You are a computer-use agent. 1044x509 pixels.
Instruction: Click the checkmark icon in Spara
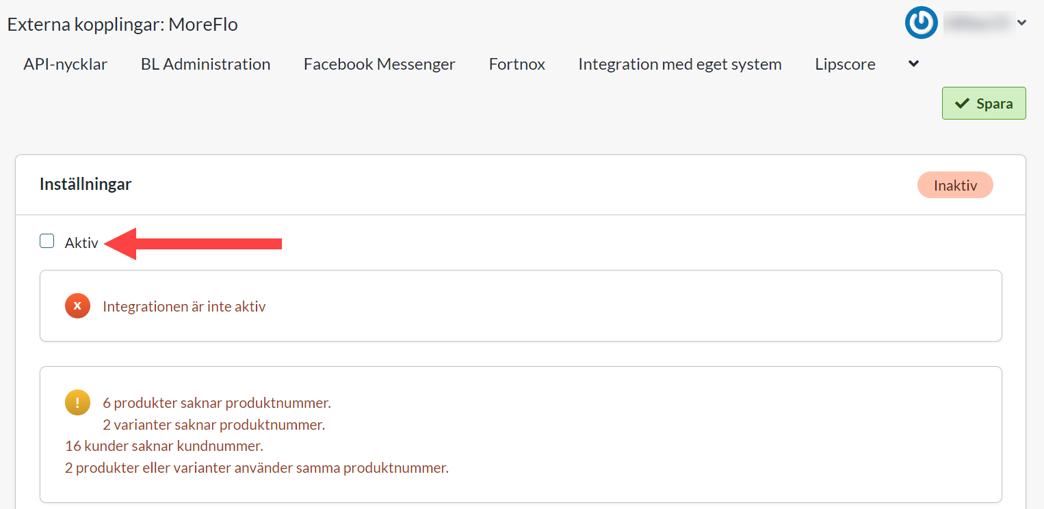click(962, 103)
